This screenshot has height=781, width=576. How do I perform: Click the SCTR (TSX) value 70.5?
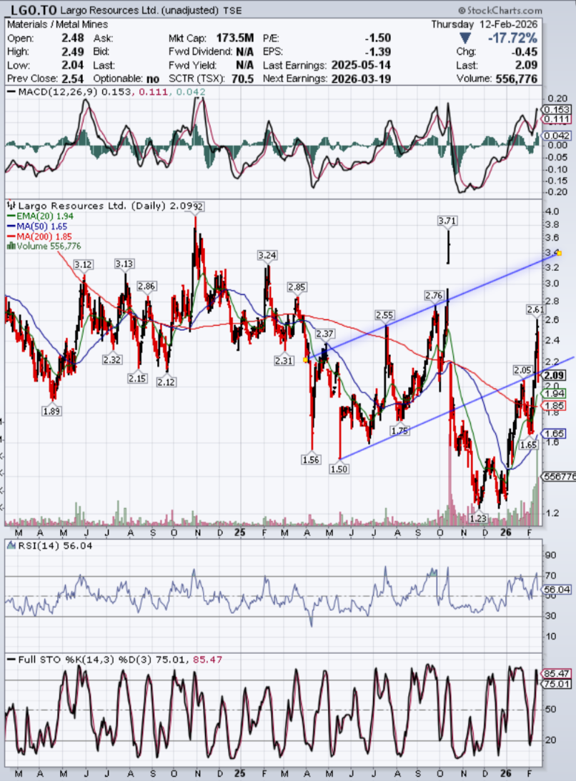(x=242, y=79)
